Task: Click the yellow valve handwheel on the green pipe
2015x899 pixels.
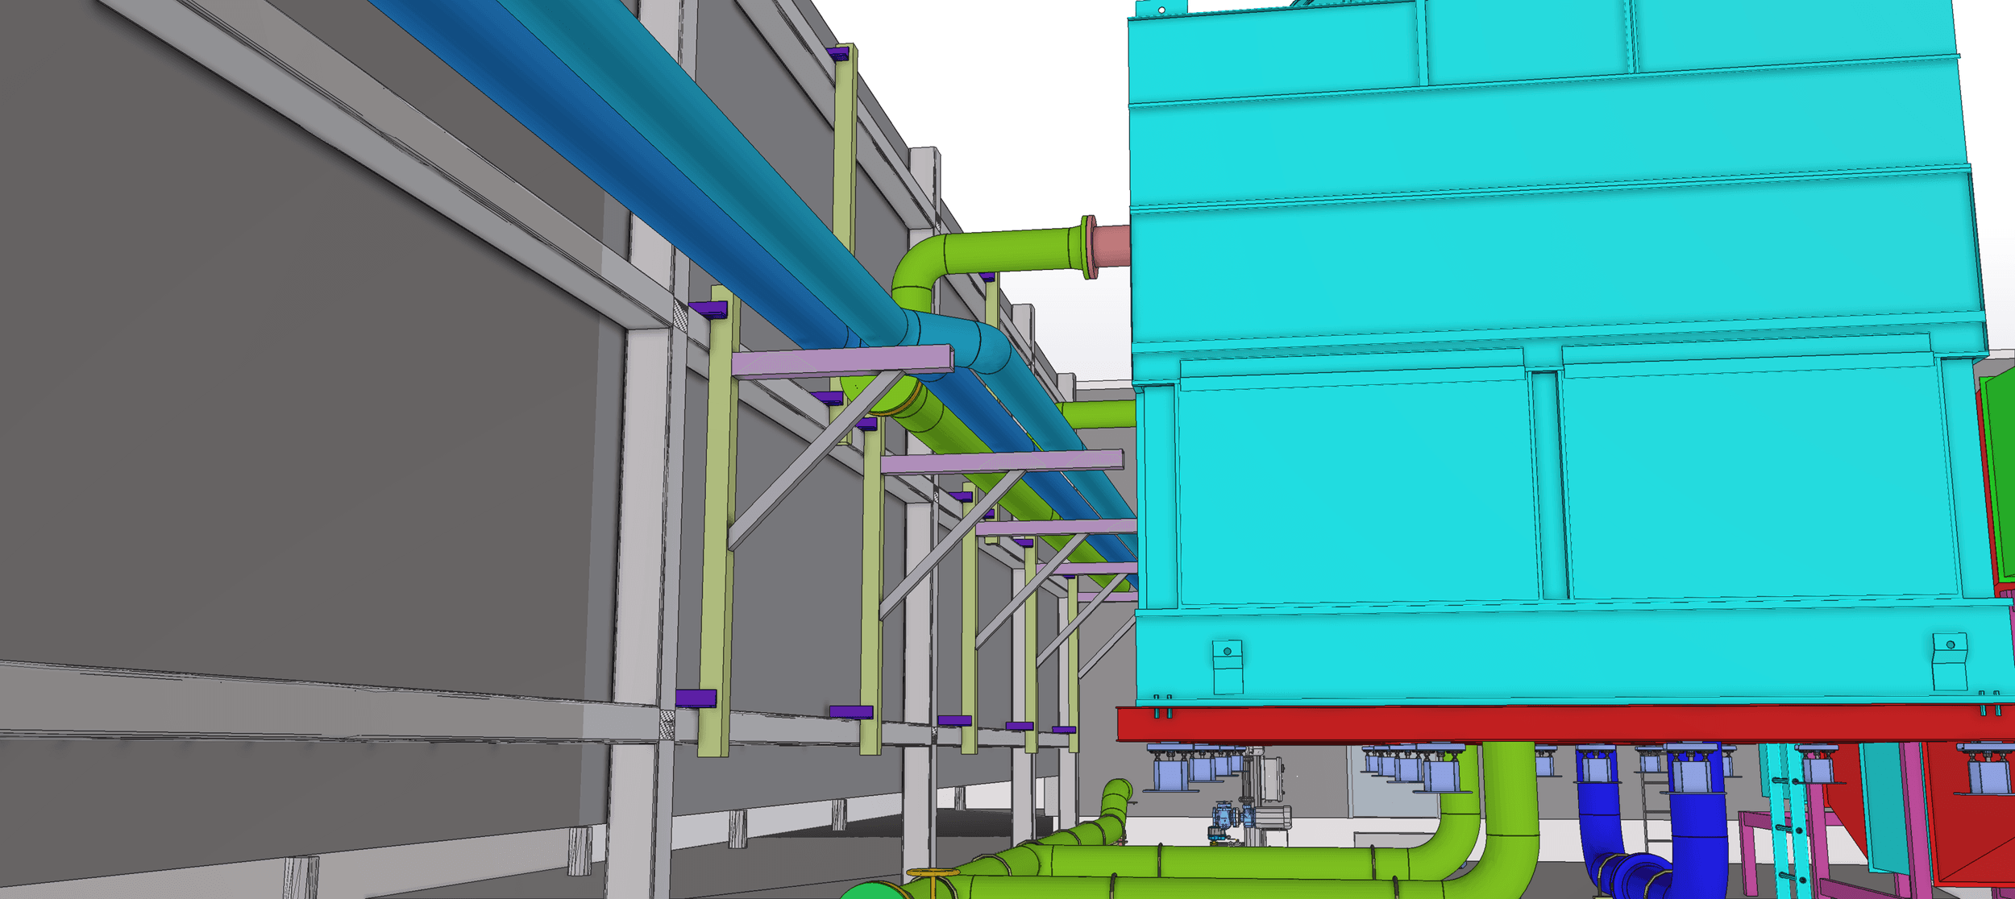Action: [x=933, y=873]
